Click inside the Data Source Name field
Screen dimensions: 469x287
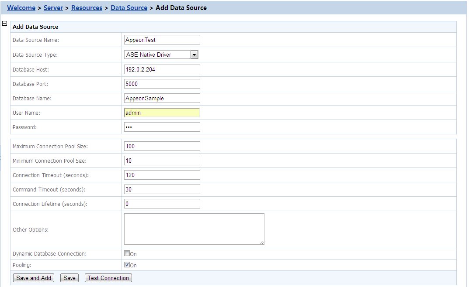pyautogui.click(x=162, y=39)
